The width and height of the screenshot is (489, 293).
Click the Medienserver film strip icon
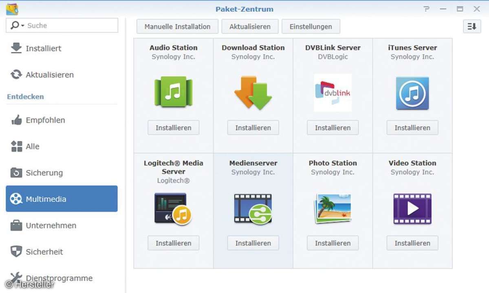[x=253, y=209]
